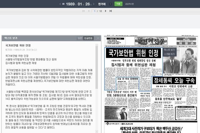Click the 위 정 수 box on newspaper

pos(186,43)
